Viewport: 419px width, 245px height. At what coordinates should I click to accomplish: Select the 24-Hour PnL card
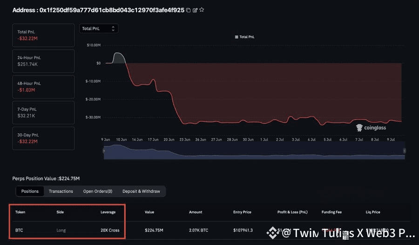coord(43,61)
